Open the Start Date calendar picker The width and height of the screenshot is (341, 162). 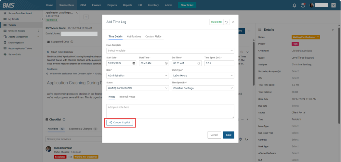click(x=134, y=63)
